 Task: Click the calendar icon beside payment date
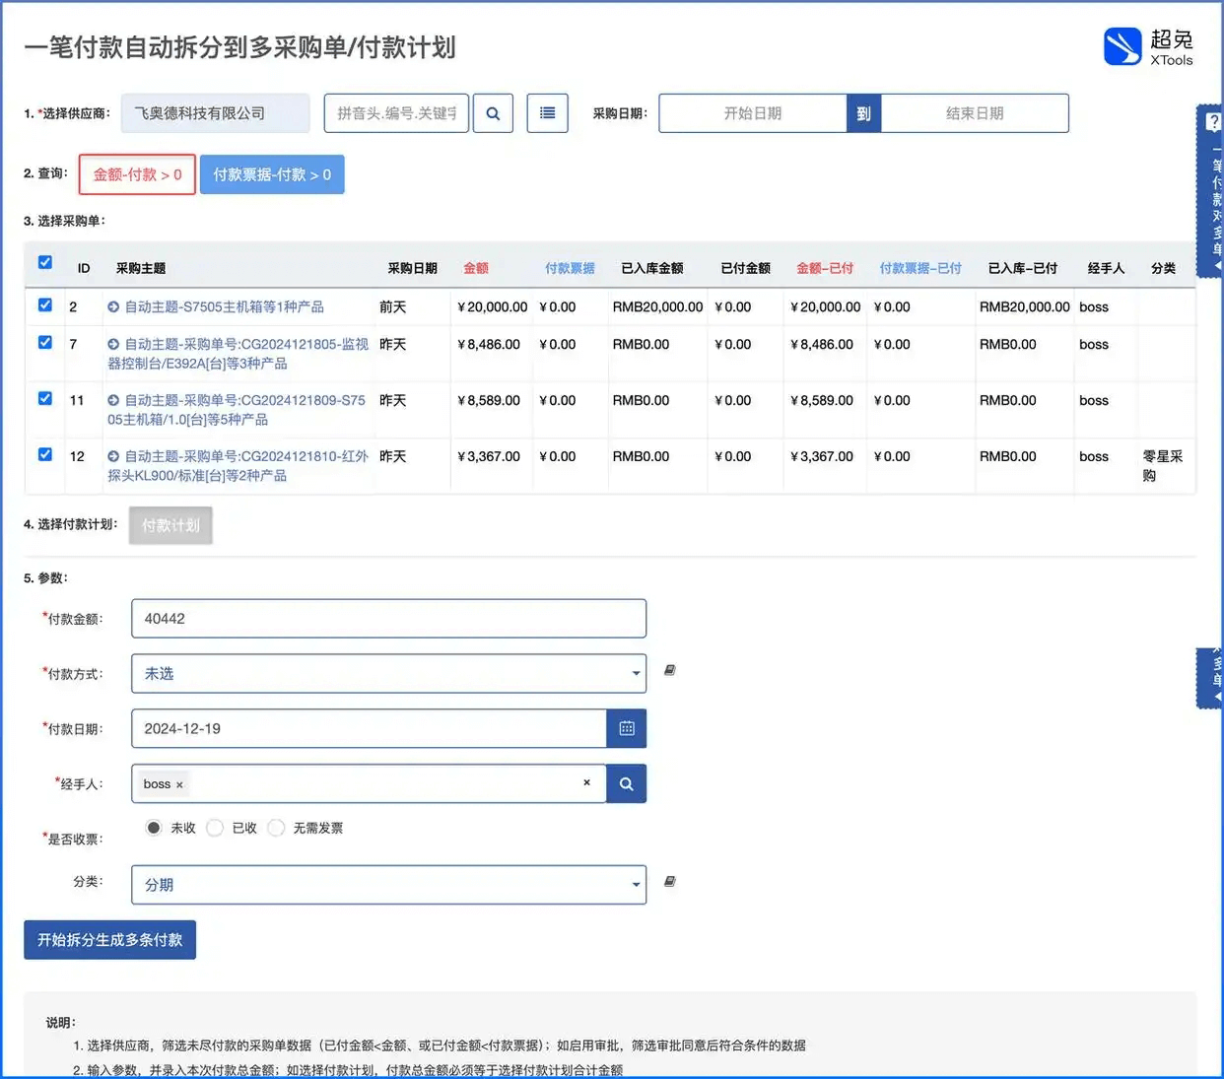click(x=627, y=728)
